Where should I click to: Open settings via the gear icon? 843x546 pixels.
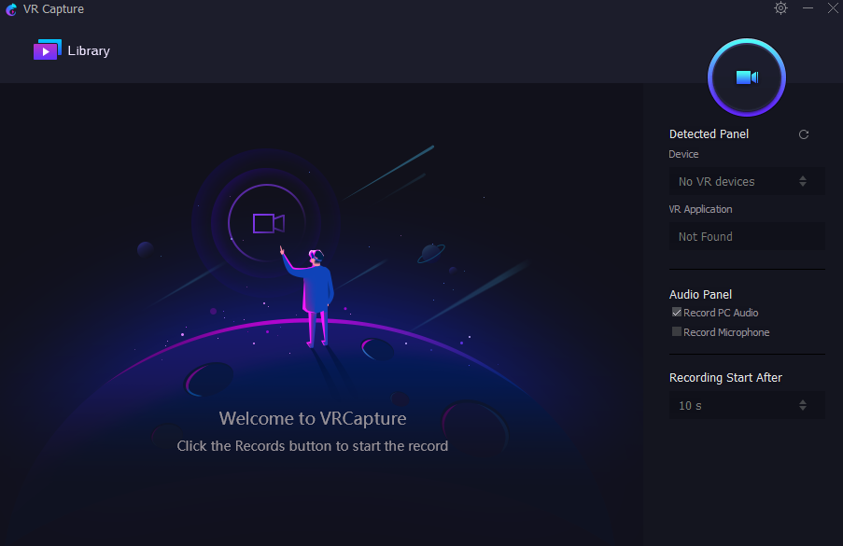click(780, 8)
